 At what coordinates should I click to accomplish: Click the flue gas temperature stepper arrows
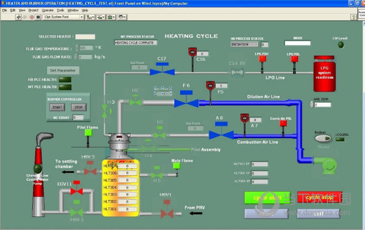77,48
